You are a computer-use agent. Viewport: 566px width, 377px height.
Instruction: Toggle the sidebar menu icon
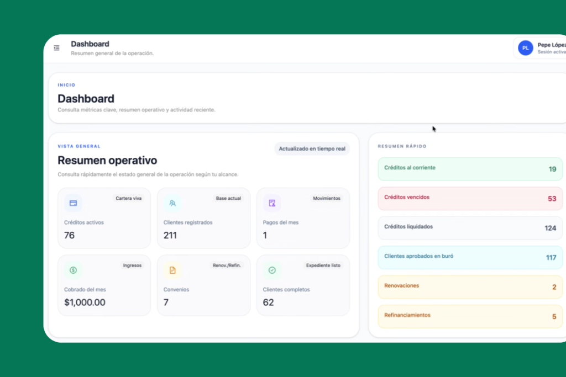tap(56, 48)
